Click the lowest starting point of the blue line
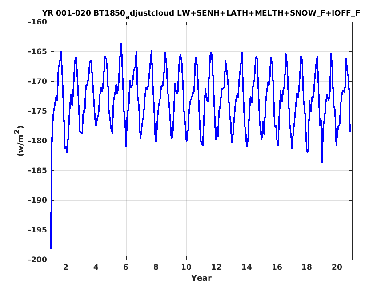 [51, 248]
